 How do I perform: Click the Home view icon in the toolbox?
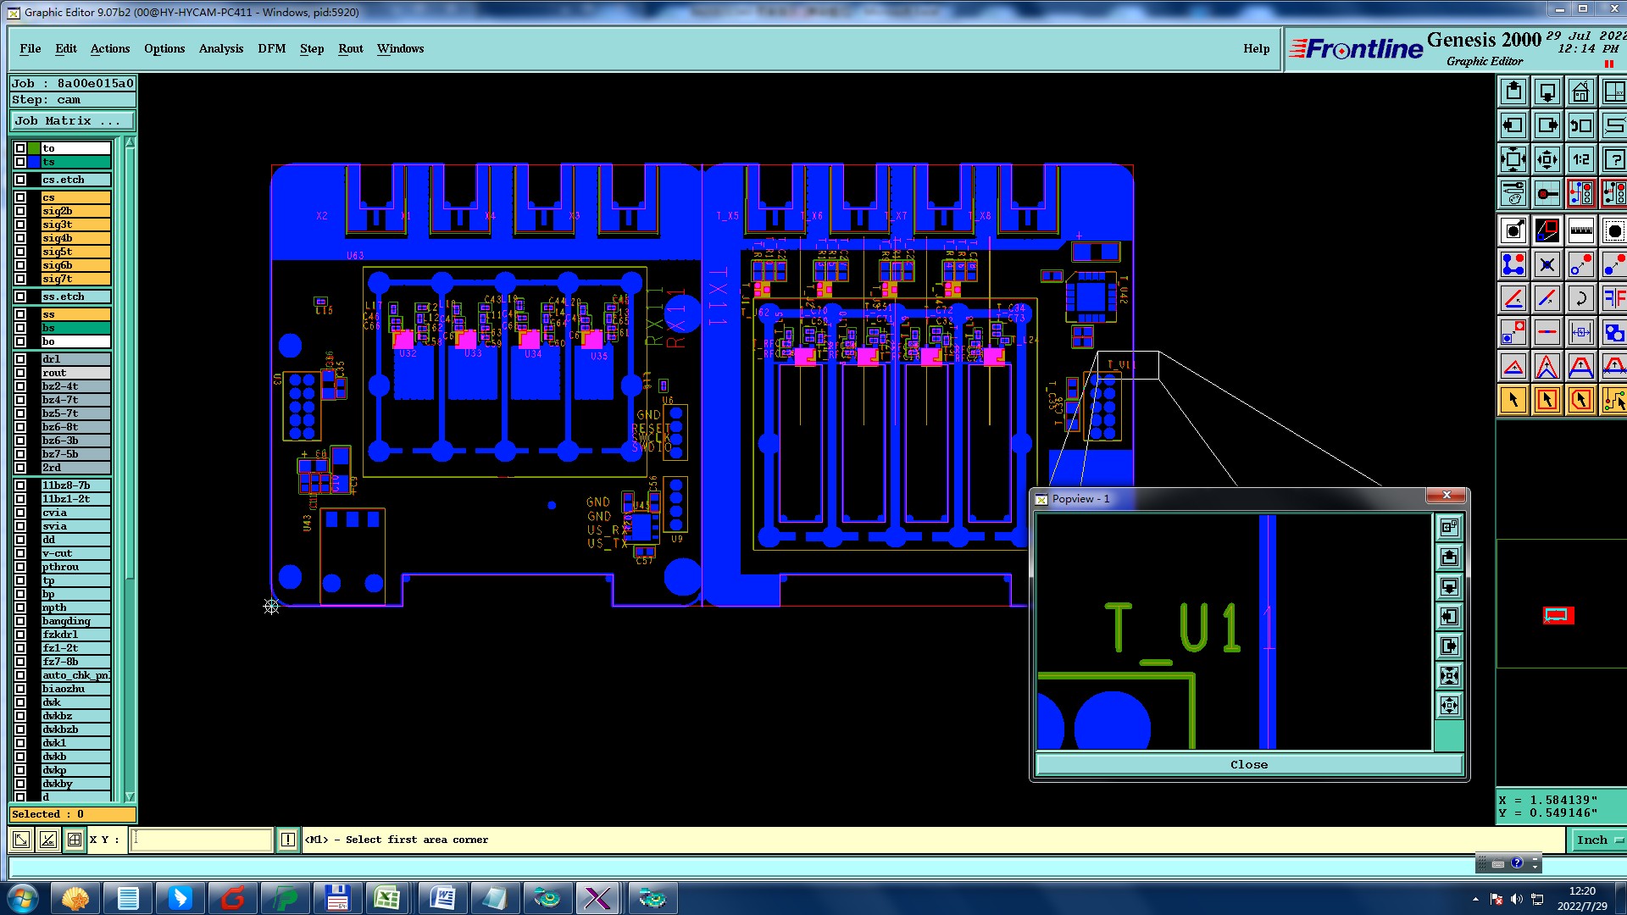(1580, 91)
